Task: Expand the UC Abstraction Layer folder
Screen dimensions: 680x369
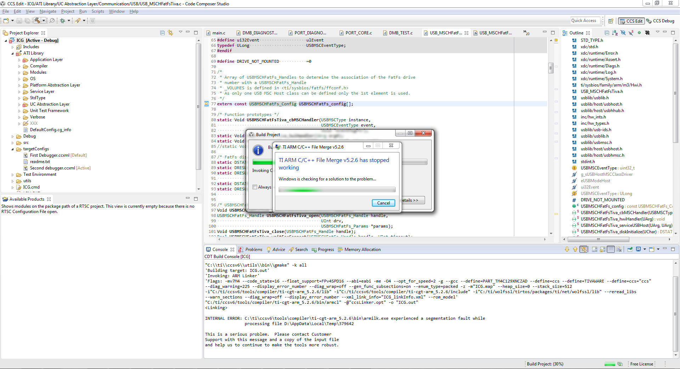Action: [x=19, y=105]
